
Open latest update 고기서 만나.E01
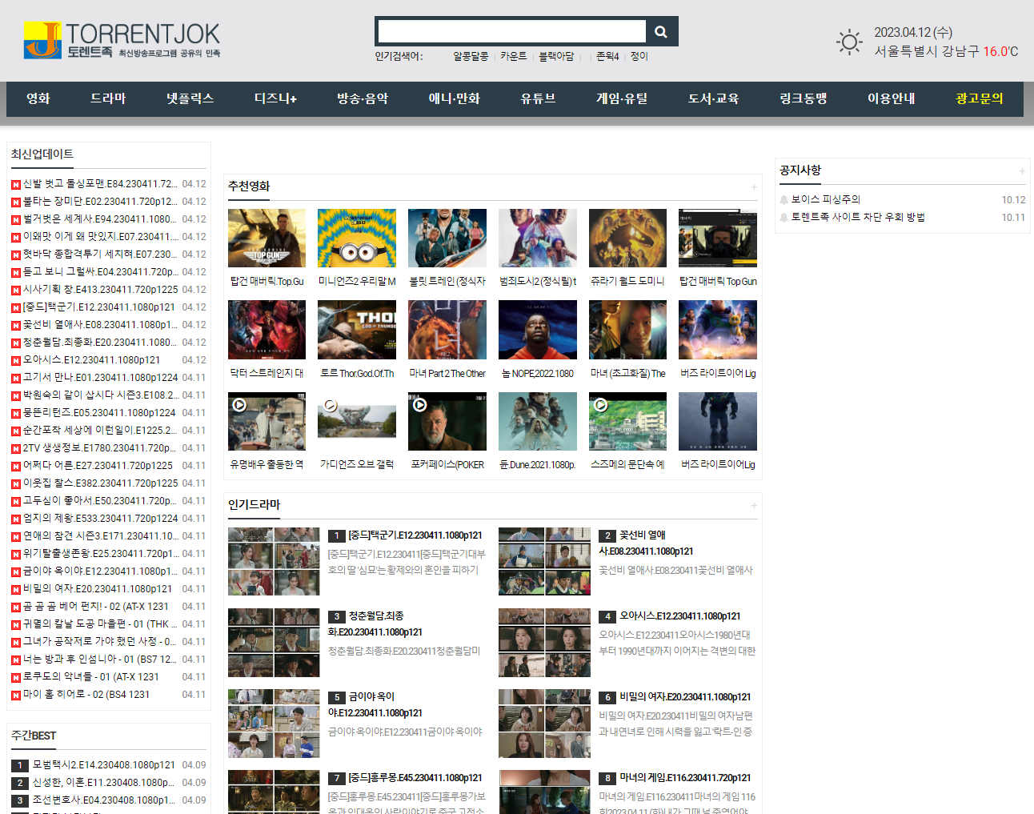(100, 378)
